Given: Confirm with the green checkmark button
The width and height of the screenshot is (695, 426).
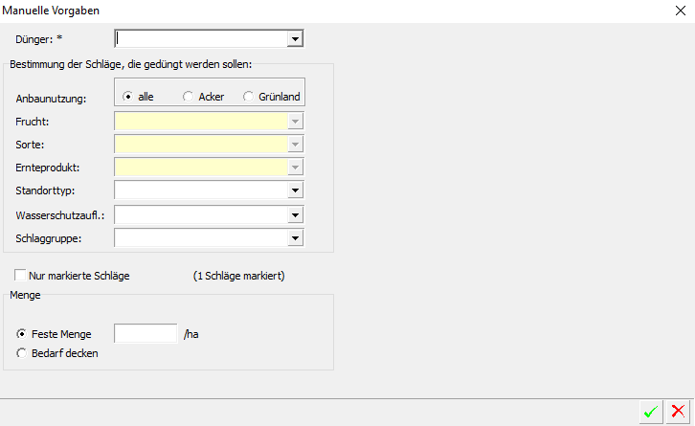Looking at the screenshot, I should [651, 412].
